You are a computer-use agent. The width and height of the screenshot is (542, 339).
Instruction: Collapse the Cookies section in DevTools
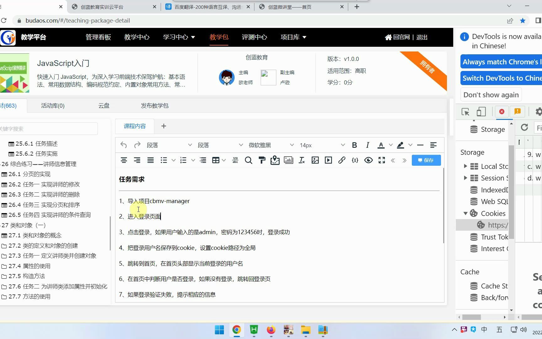pos(465,213)
